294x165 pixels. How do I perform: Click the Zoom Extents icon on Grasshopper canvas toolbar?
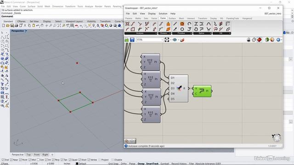(167, 40)
